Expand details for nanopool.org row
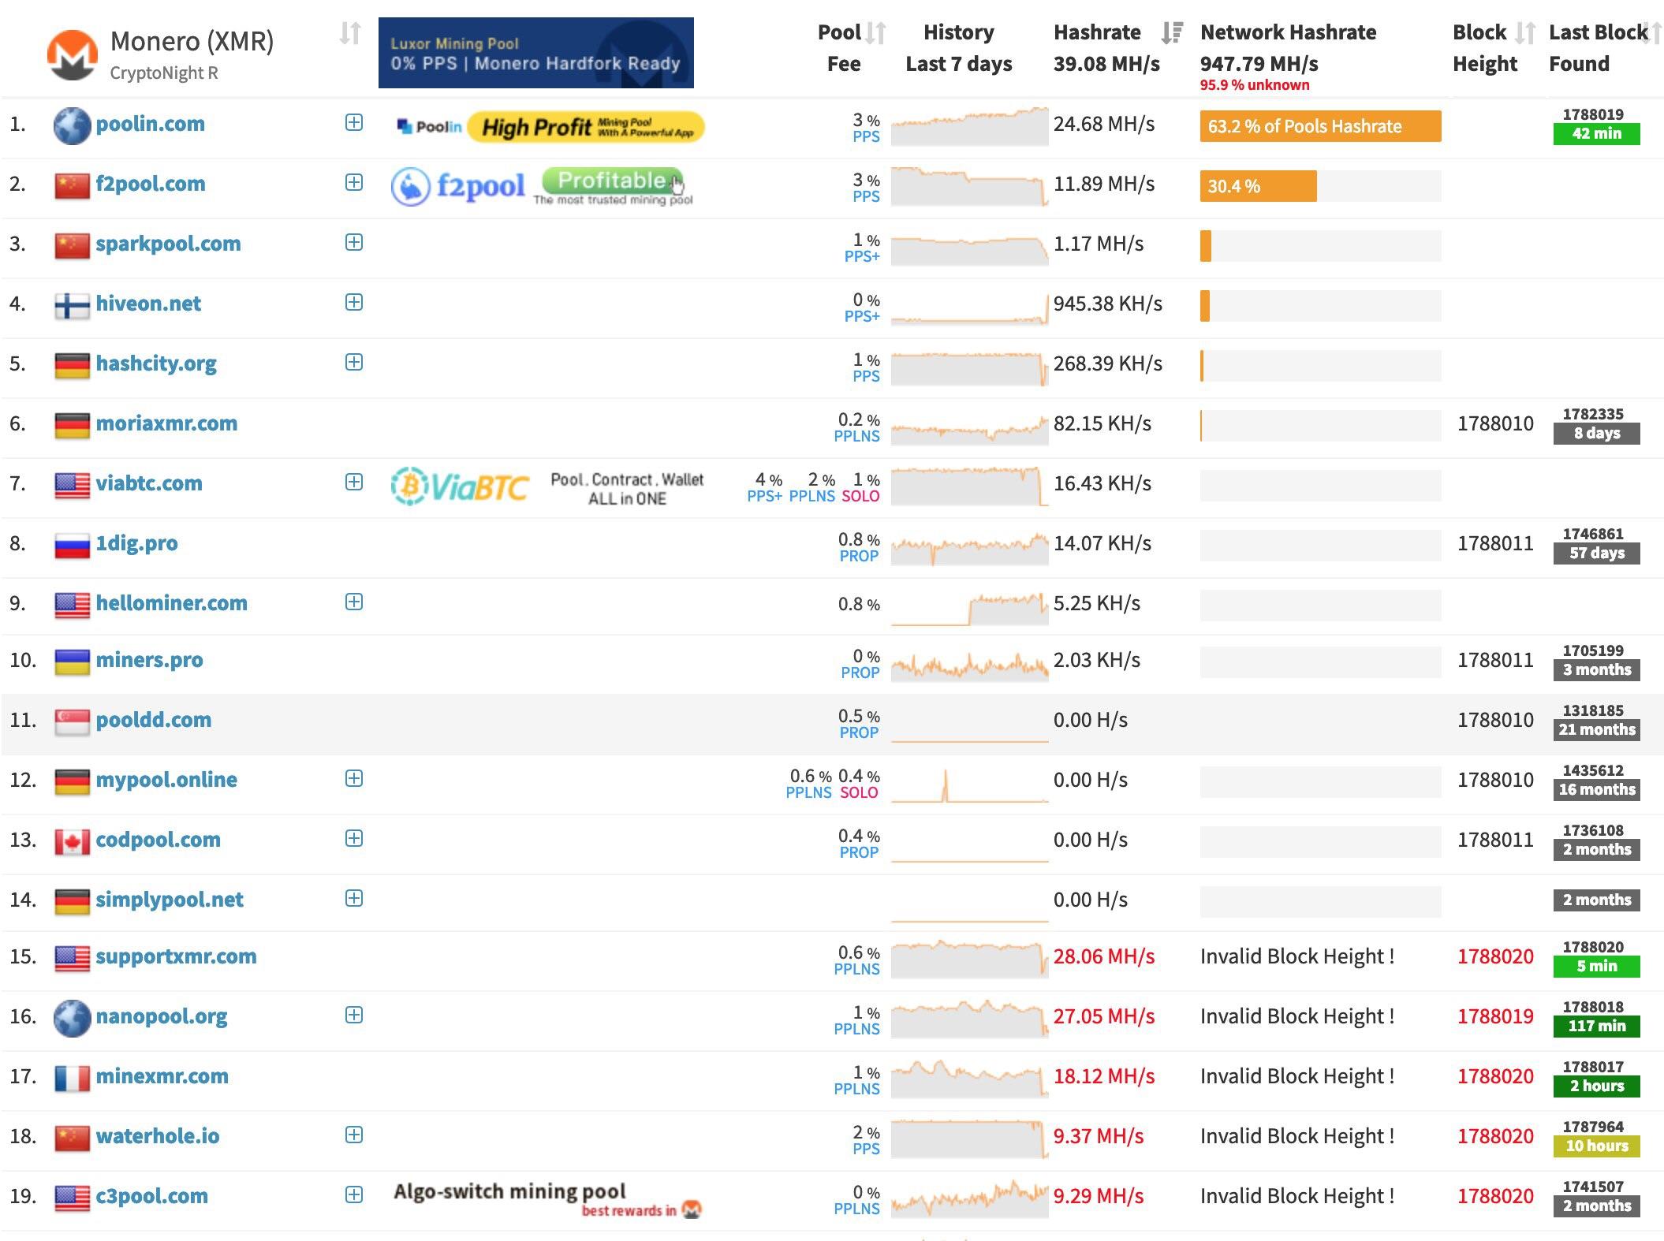The image size is (1664, 1241). coord(354,1015)
